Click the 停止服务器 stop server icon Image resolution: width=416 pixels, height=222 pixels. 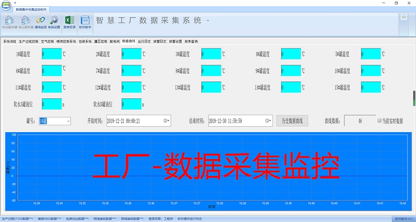(x=26, y=22)
